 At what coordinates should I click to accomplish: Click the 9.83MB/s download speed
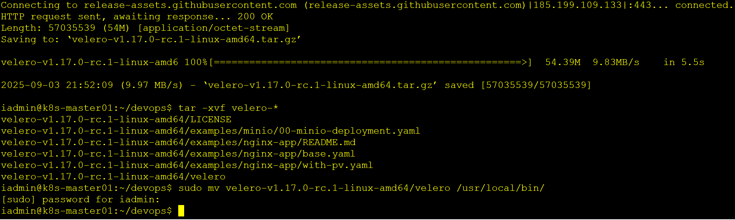[x=616, y=62]
